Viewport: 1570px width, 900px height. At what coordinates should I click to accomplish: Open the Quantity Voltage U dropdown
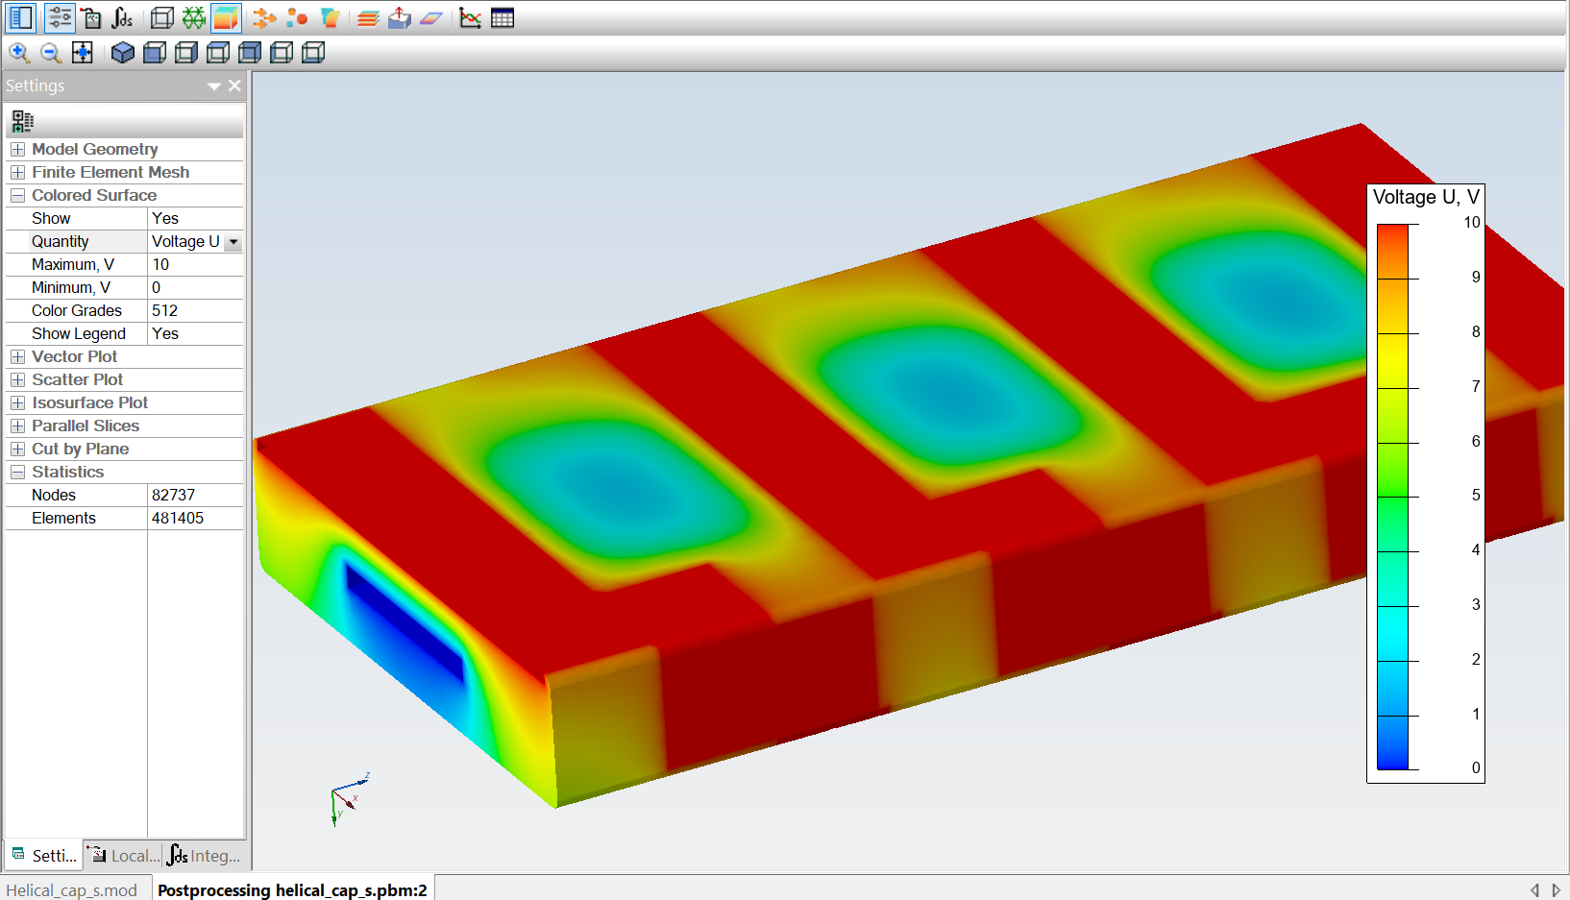tap(233, 242)
